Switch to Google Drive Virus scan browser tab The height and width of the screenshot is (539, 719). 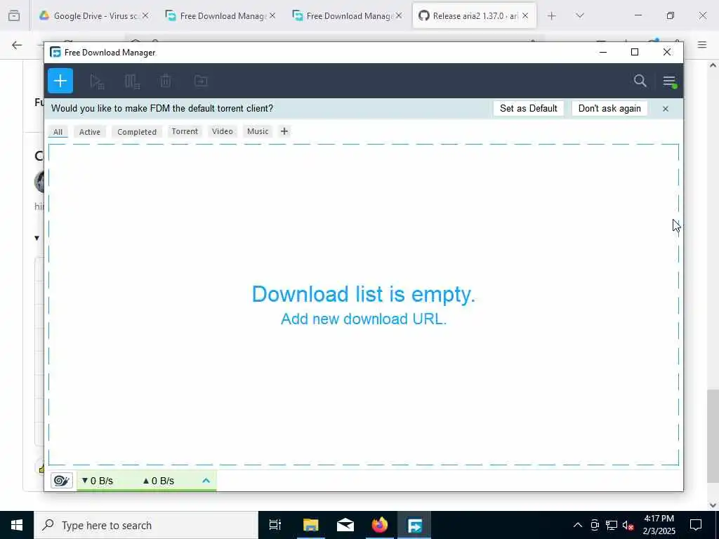click(95, 16)
